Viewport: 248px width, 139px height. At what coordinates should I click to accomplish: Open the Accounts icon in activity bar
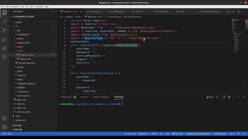pos(4,118)
